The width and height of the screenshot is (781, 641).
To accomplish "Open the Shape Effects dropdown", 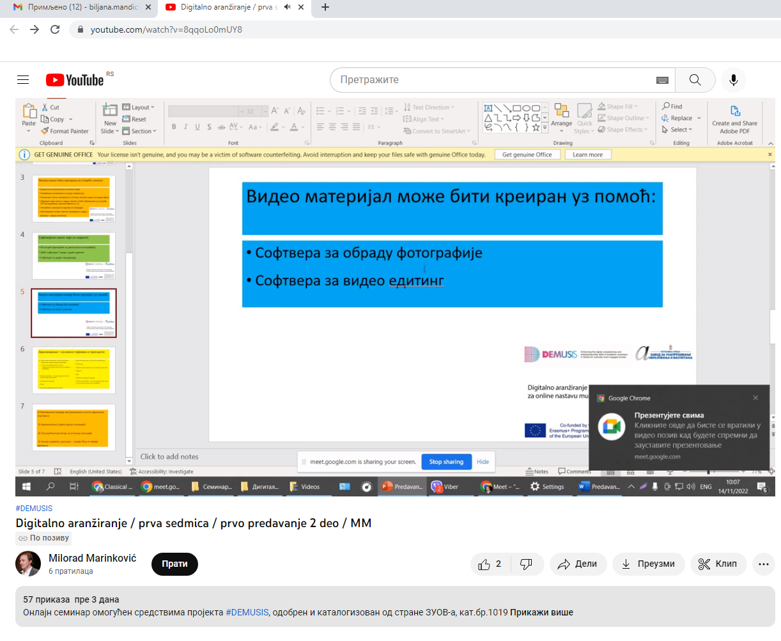I will (x=622, y=130).
